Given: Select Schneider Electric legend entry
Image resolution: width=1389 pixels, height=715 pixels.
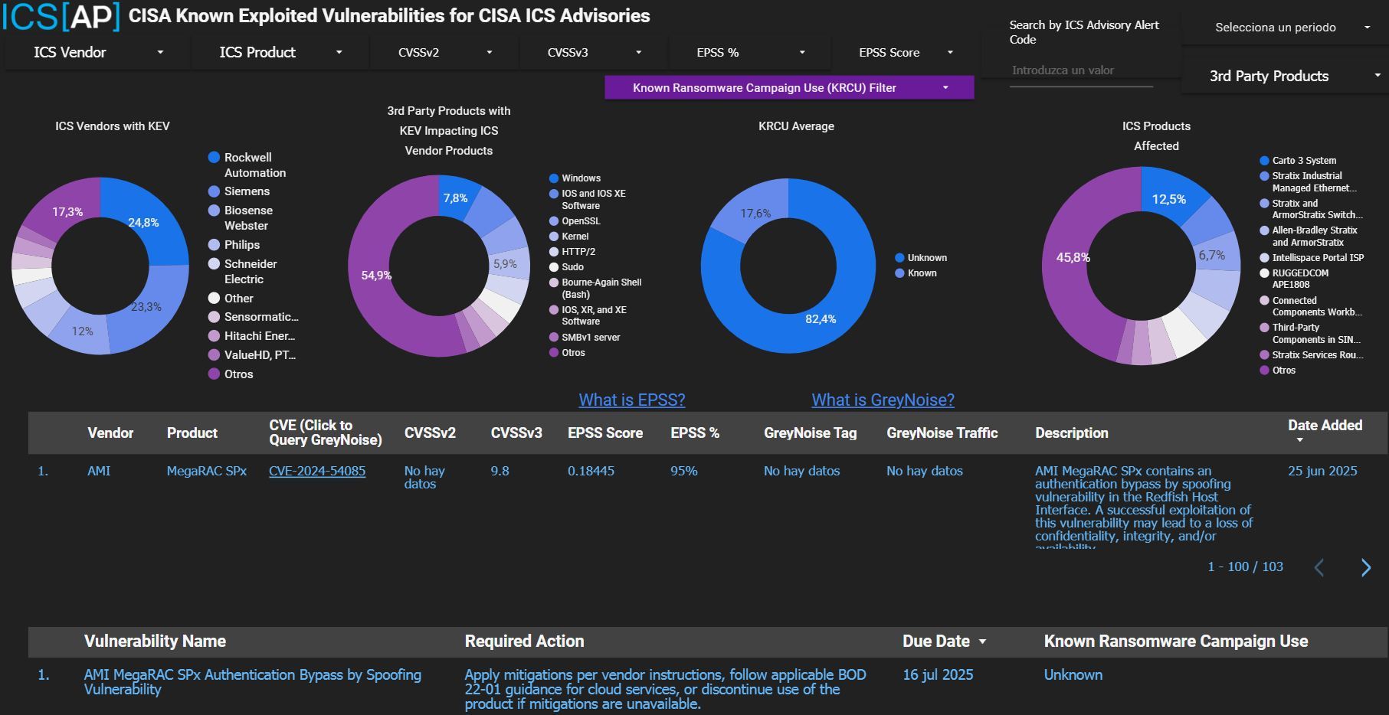Looking at the screenshot, I should (243, 272).
